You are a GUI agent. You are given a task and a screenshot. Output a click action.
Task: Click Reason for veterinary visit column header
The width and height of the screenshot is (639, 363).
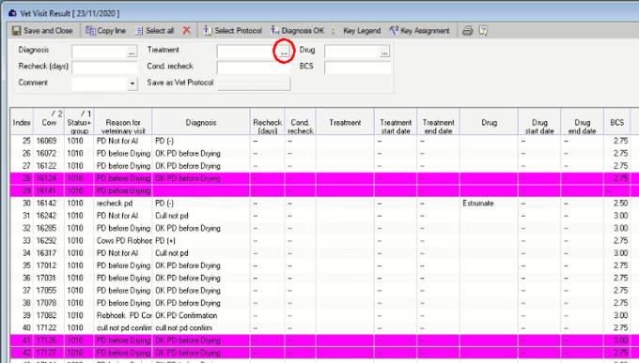(123, 122)
